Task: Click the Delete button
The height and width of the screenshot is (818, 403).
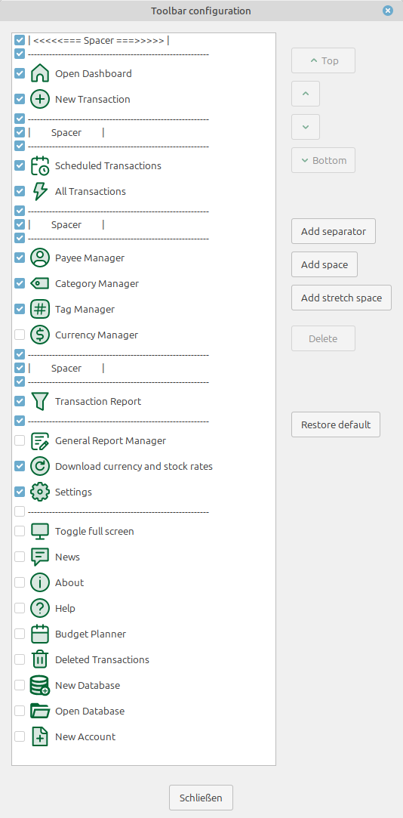Action: pos(323,338)
